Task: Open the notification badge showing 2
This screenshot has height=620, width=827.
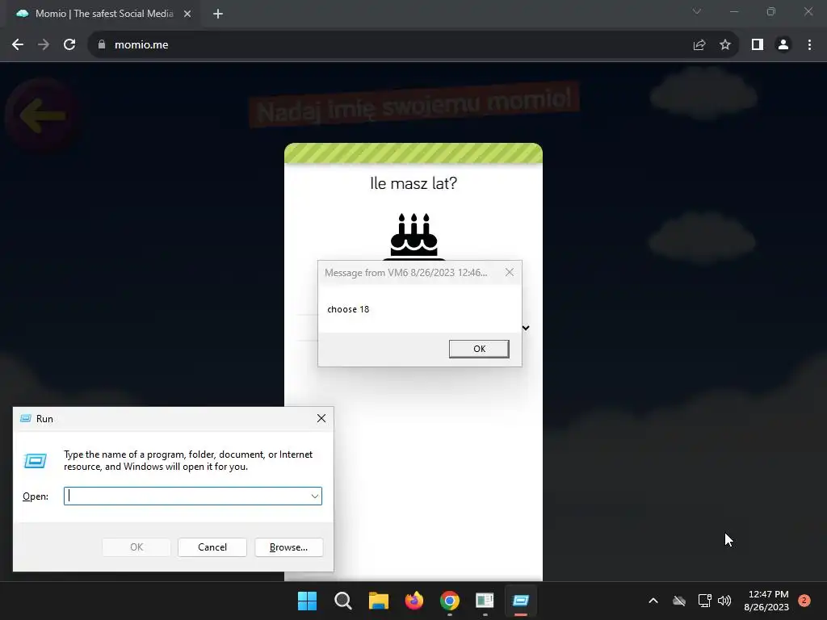Action: pyautogui.click(x=804, y=601)
